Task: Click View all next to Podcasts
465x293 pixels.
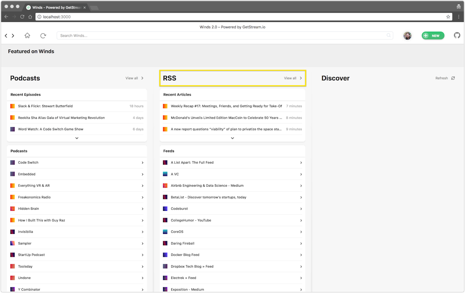Action: tap(134, 78)
